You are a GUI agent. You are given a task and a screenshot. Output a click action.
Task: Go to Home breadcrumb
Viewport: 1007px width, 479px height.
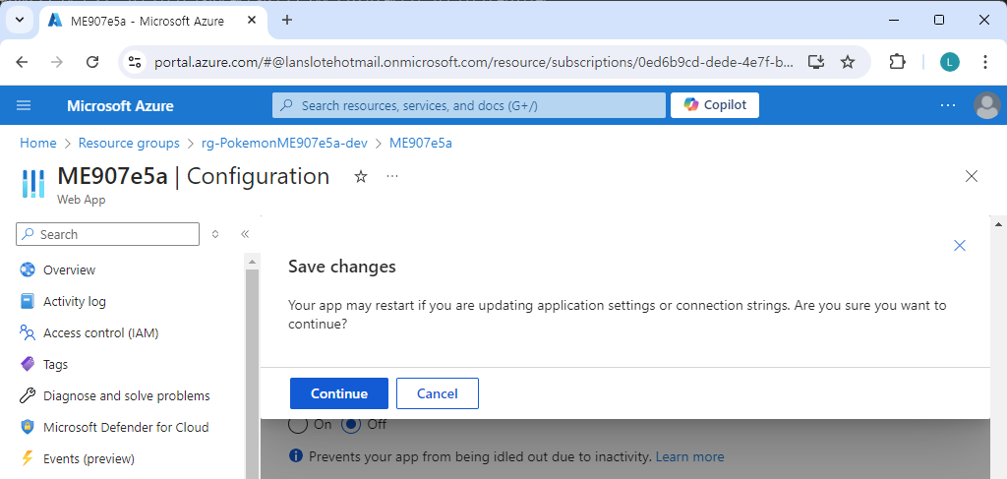click(x=38, y=144)
